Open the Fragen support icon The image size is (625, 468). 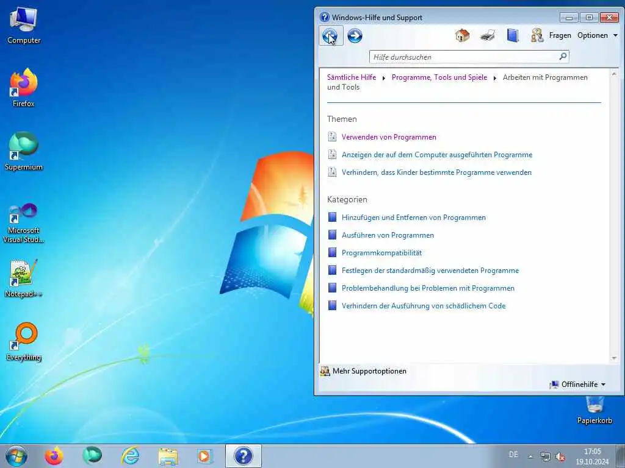537,35
